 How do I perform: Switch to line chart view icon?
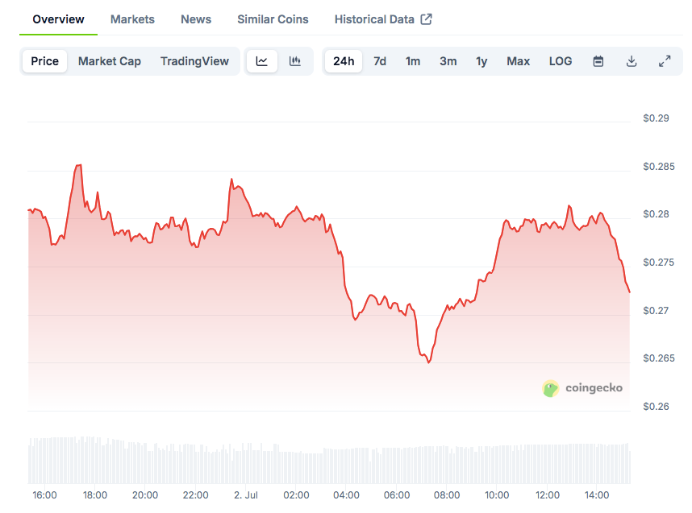[261, 61]
